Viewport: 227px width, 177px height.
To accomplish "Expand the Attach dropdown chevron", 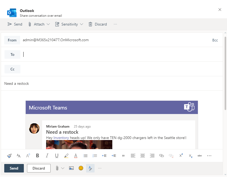I will tap(48, 24).
